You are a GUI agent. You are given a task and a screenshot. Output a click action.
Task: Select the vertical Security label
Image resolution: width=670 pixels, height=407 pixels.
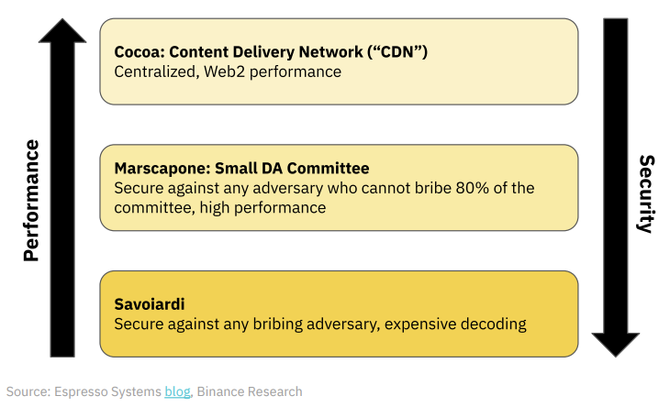point(645,192)
